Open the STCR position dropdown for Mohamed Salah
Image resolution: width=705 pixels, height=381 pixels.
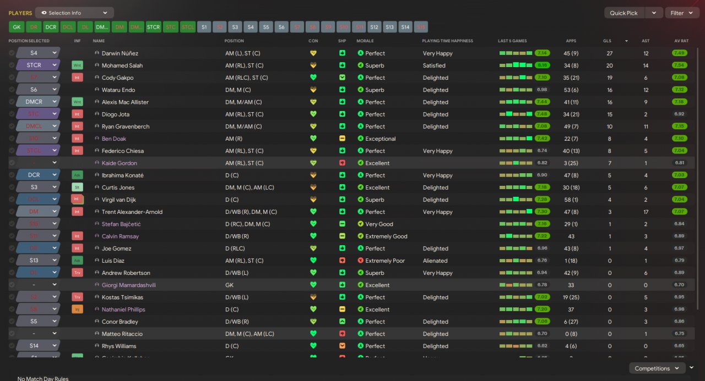tap(37, 65)
